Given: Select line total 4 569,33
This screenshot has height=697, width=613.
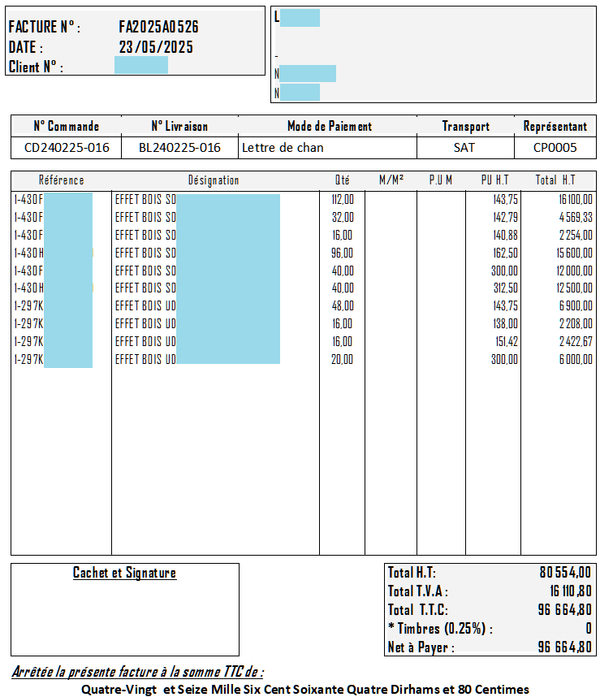Looking at the screenshot, I should pyautogui.click(x=576, y=217).
